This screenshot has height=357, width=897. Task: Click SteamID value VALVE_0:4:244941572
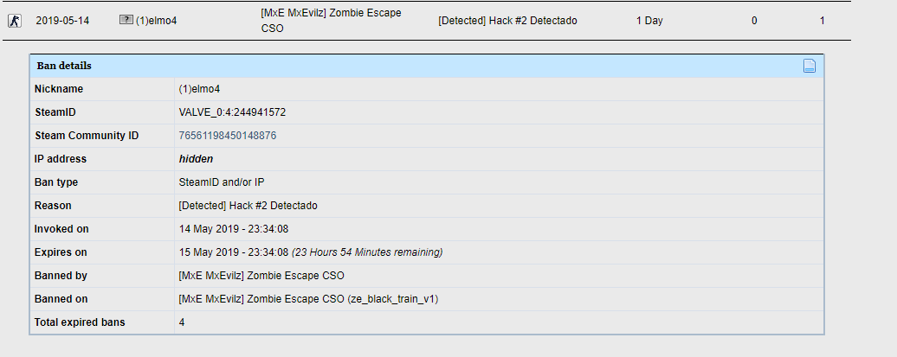point(232,112)
